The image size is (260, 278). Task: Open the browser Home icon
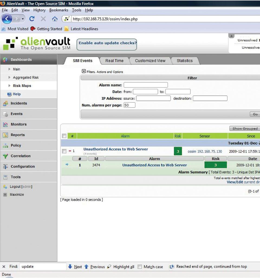pos(55,19)
